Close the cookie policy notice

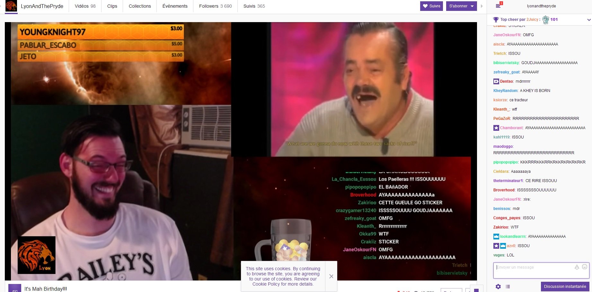(x=331, y=276)
